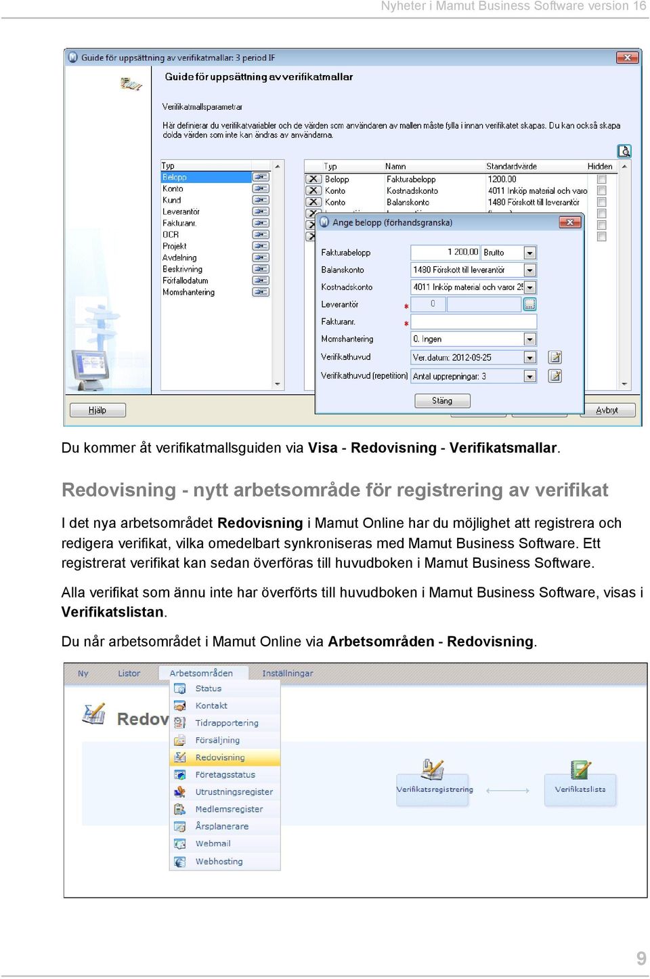Open the Verifikathuvud dropdown with Ver.datum 2012-09-25
This screenshot has height=979, width=650.
pyautogui.click(x=530, y=358)
